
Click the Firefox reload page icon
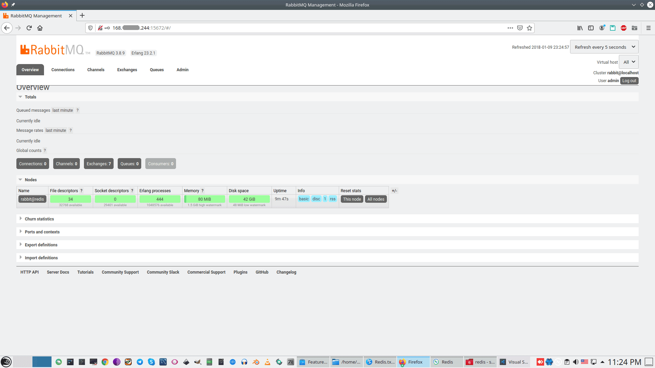tap(29, 28)
